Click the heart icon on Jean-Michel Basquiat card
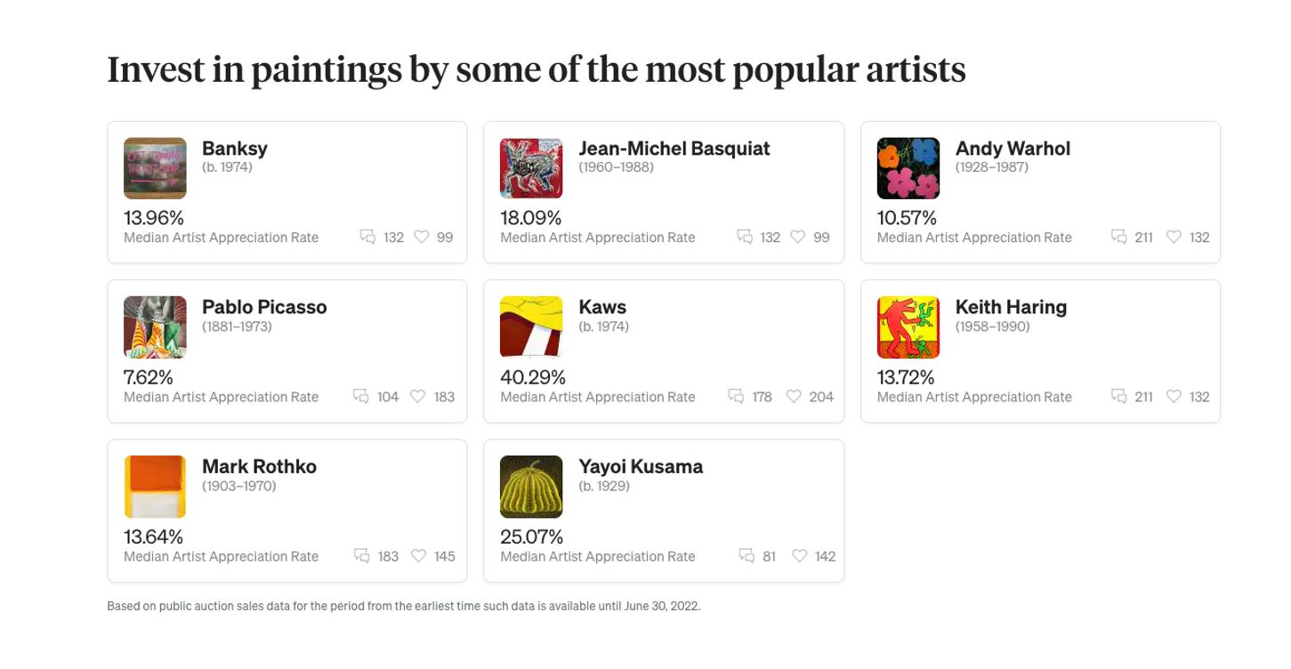 coord(798,237)
